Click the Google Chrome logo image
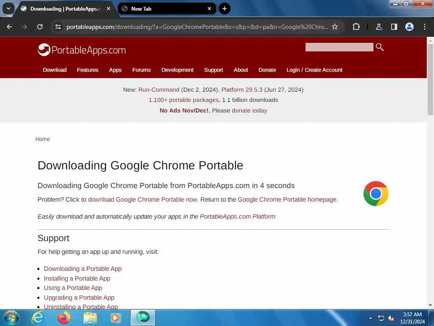The width and height of the screenshot is (434, 326). click(376, 194)
